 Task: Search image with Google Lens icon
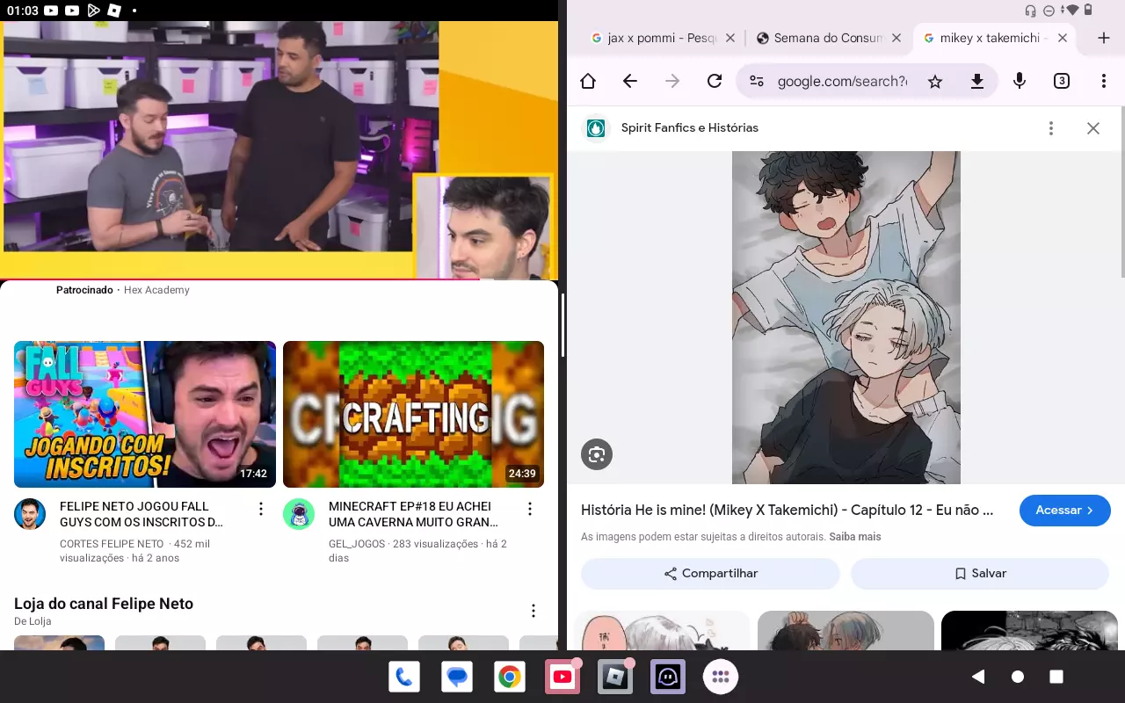pos(597,454)
